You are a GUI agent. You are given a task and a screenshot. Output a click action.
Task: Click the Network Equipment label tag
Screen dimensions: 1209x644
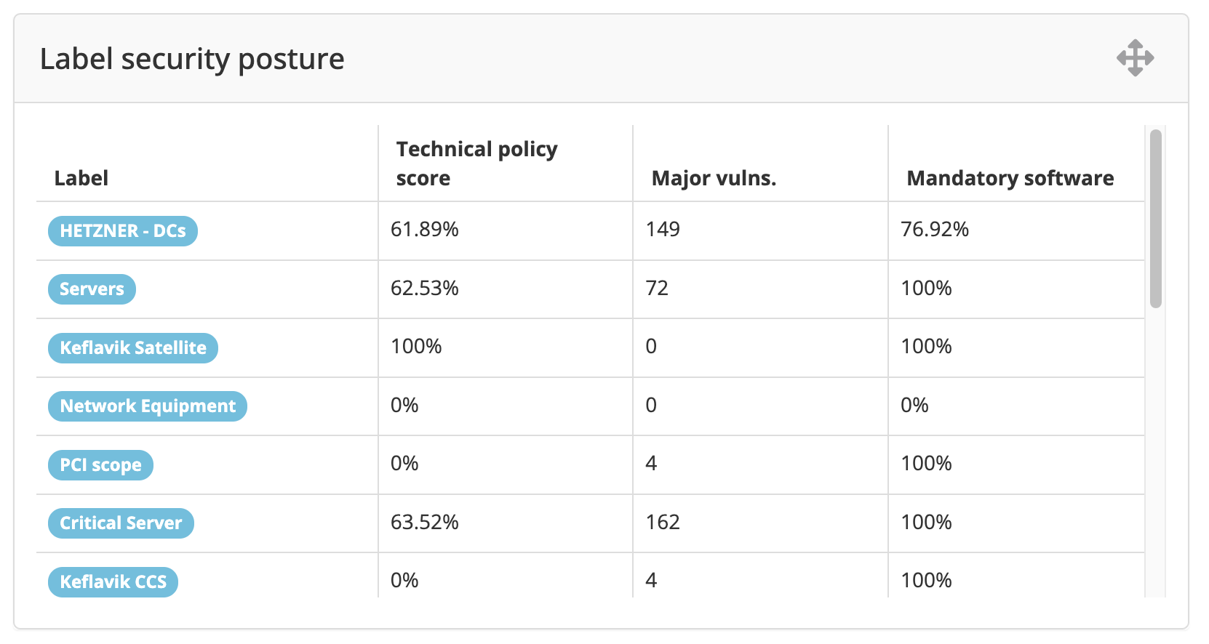click(x=148, y=406)
